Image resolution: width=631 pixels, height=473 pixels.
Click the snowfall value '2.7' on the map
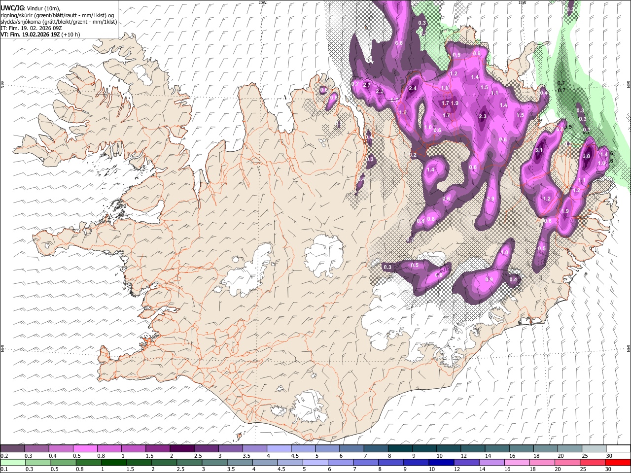coord(367,85)
